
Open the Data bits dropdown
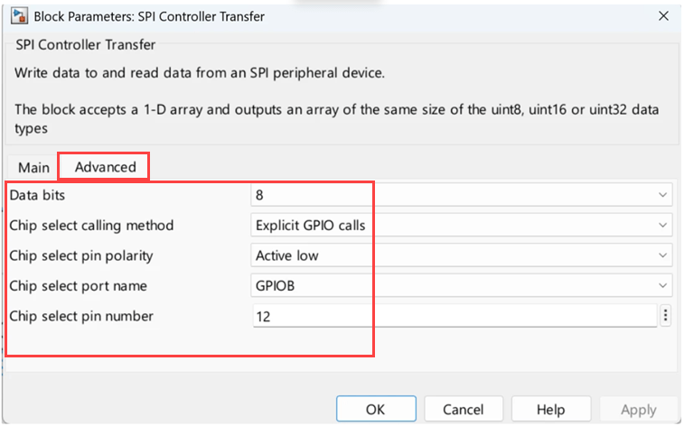[x=462, y=195]
